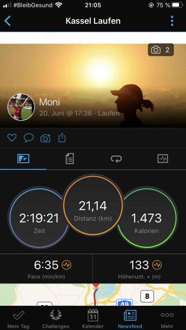Share the activity using the share icon
This screenshot has height=330, width=186.
[62, 138]
